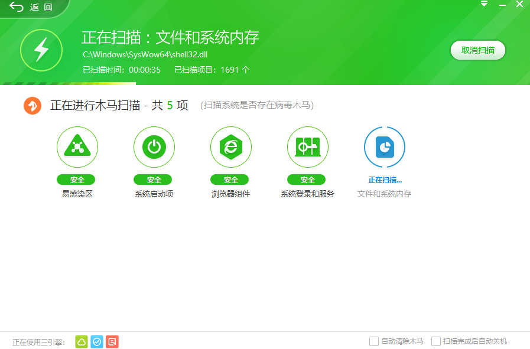This screenshot has height=349, width=530.
Task: Click the 安全 badge under 系统登录和服务
Action: pyautogui.click(x=306, y=180)
